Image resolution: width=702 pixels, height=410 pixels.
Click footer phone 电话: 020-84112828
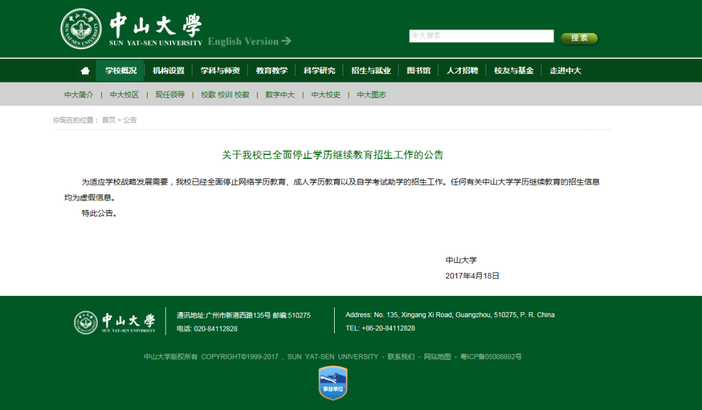click(207, 329)
